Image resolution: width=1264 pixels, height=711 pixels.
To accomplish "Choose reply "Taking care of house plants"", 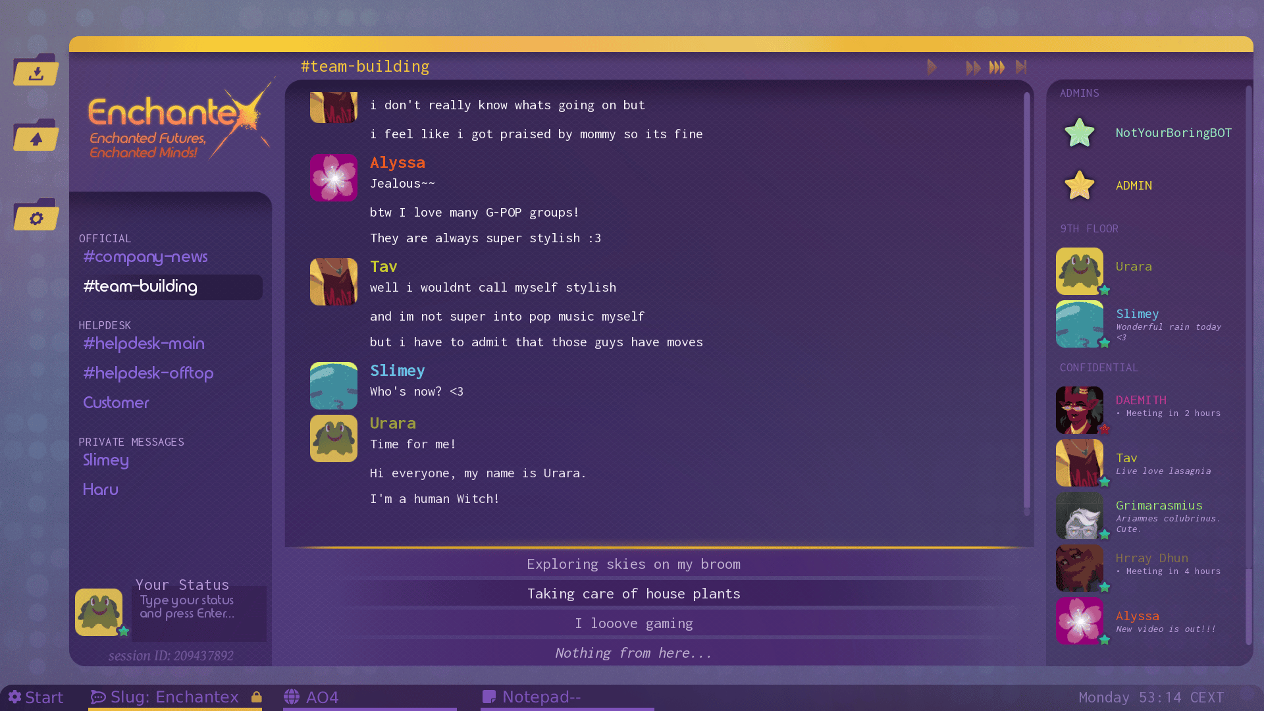I will 633,594.
